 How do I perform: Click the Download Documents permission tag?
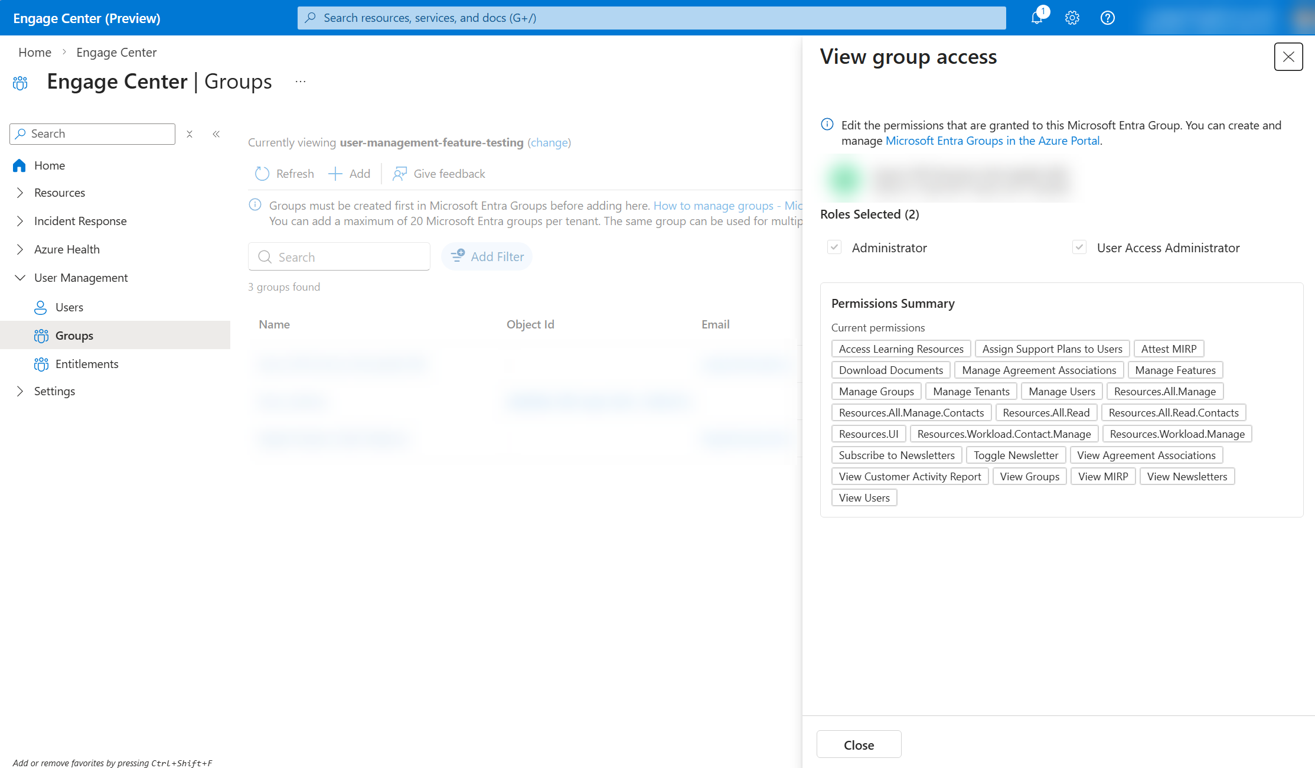[x=891, y=370]
